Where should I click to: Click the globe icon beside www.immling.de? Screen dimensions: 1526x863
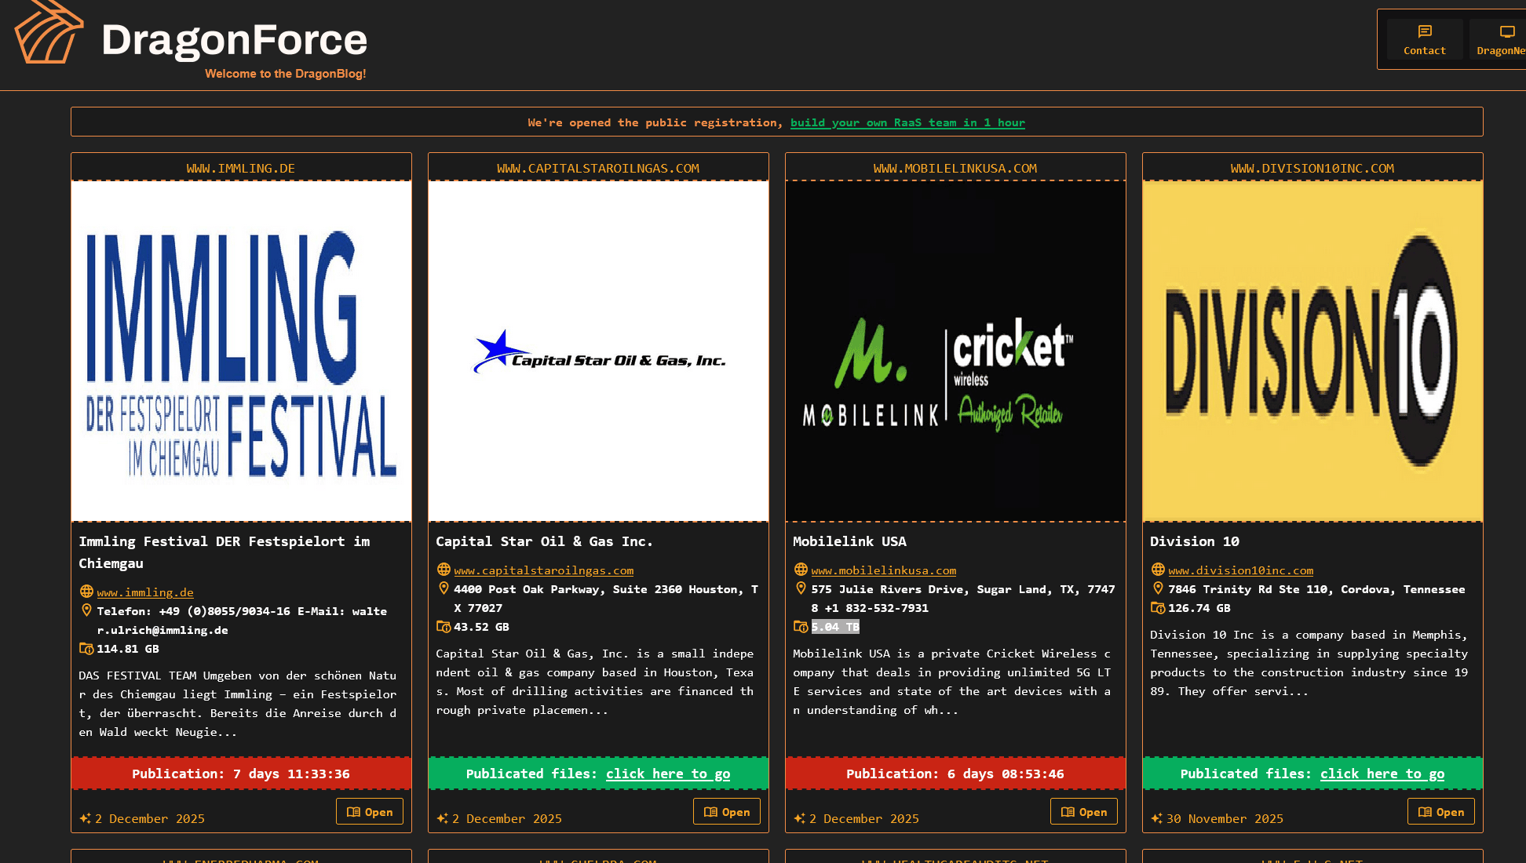coord(86,592)
